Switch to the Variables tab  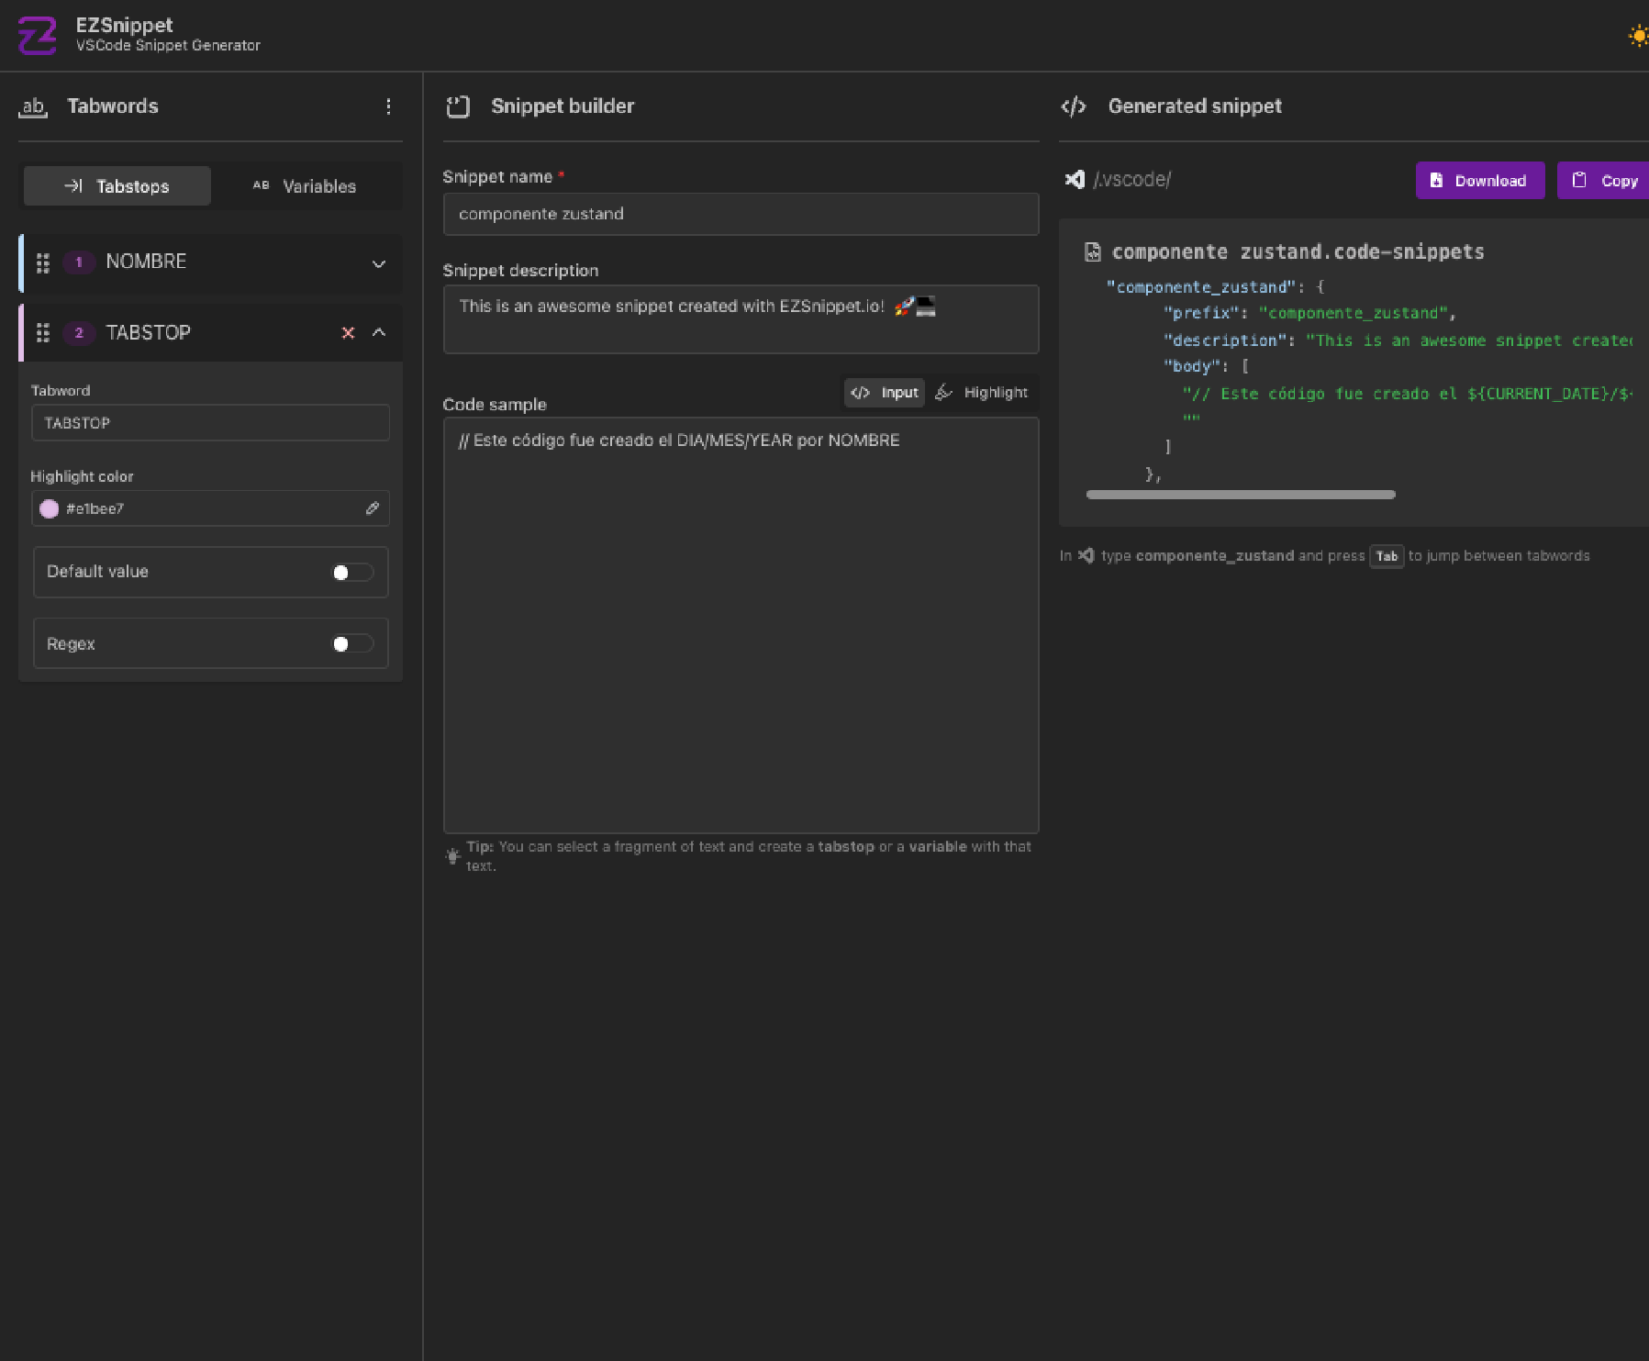pos(307,185)
